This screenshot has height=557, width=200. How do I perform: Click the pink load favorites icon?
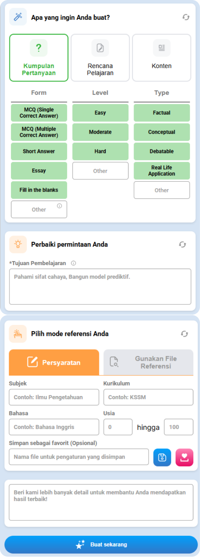(185, 457)
